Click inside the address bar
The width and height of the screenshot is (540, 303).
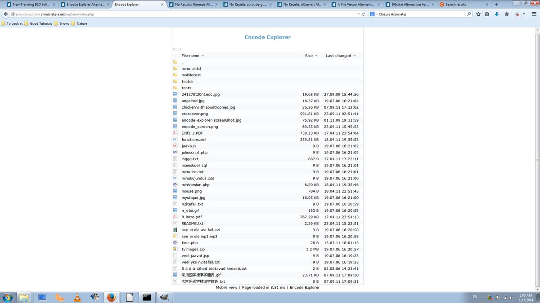tap(135, 14)
